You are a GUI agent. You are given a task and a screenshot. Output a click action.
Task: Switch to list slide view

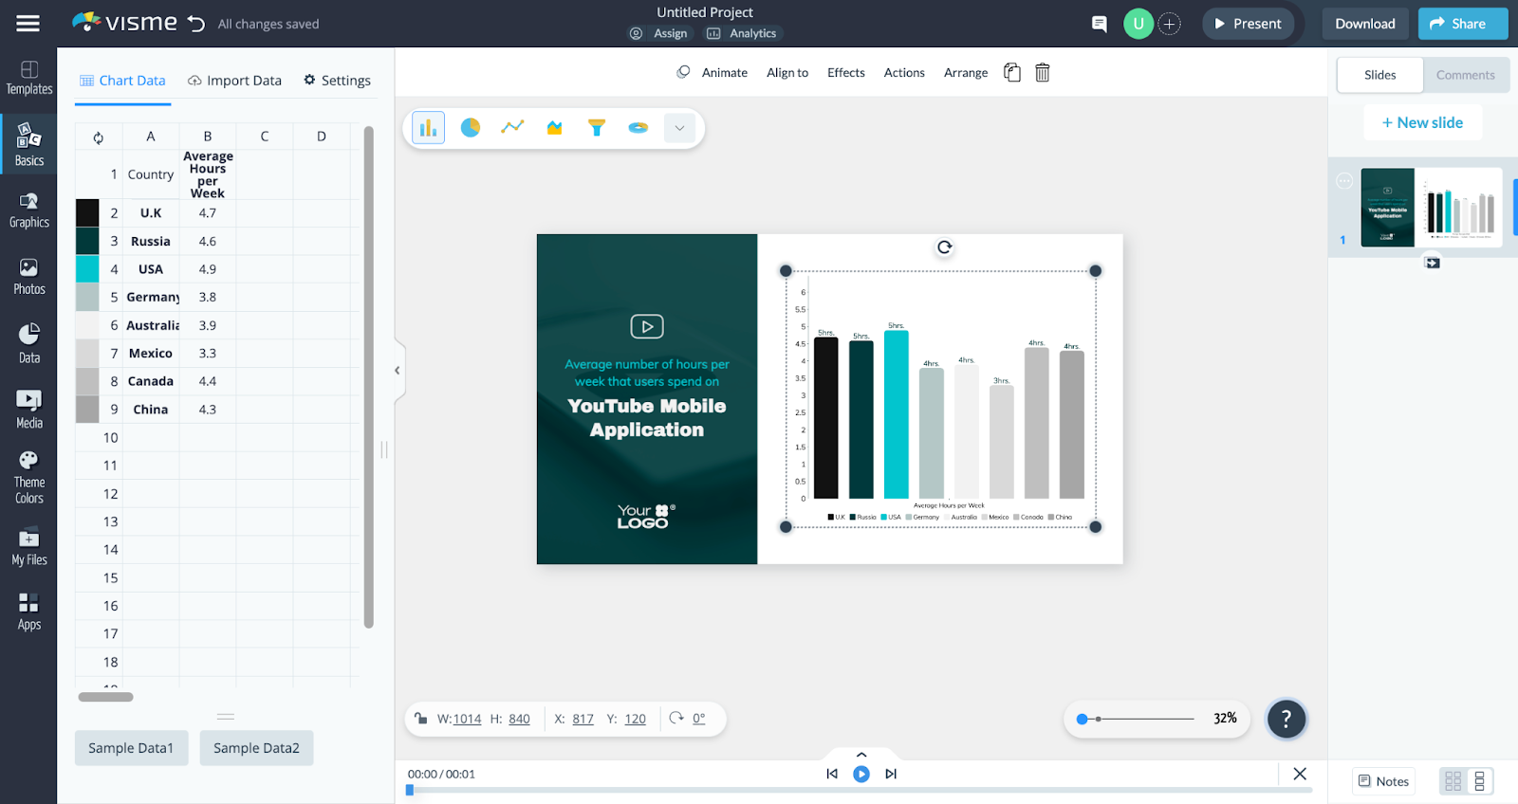point(1479,781)
